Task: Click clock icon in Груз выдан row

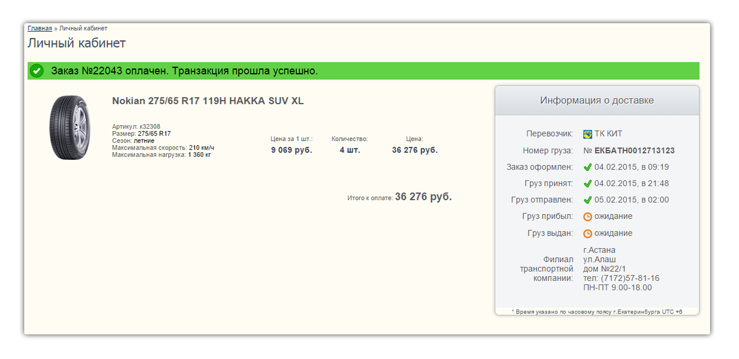Action: 588,233
